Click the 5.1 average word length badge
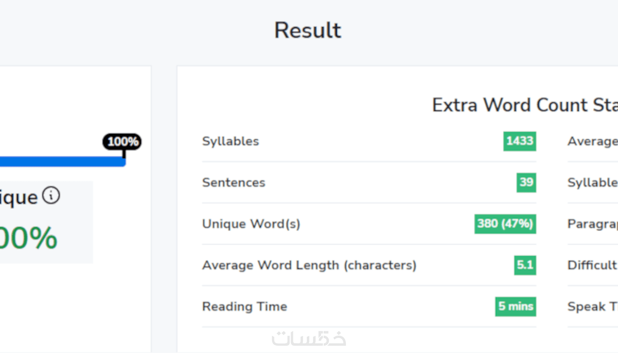618x353 pixels. [525, 265]
